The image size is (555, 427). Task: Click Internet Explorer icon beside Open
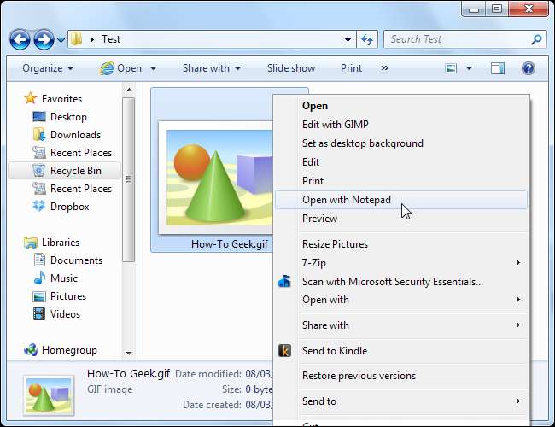(107, 68)
